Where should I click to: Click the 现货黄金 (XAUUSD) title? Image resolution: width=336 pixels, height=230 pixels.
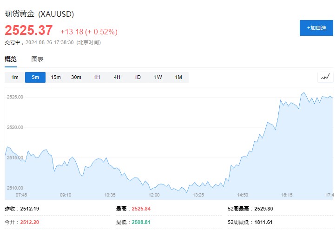[40, 14]
